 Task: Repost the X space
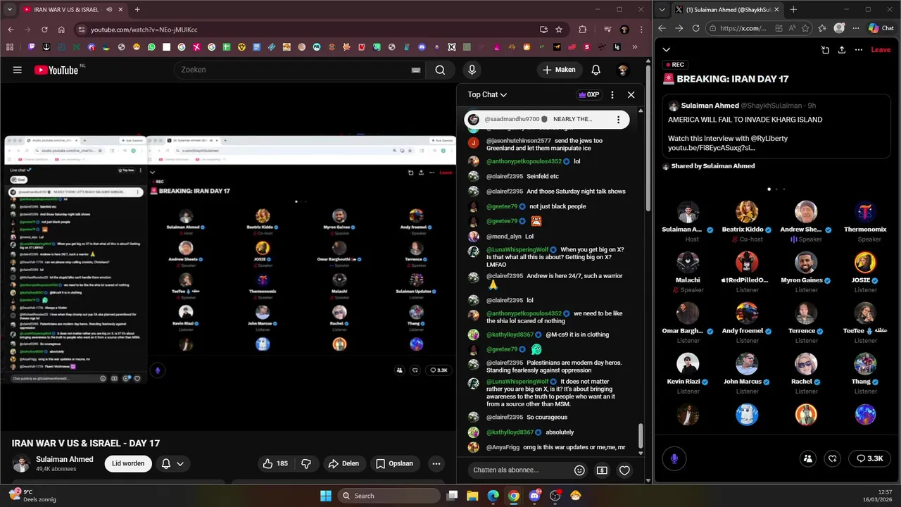[x=833, y=458]
